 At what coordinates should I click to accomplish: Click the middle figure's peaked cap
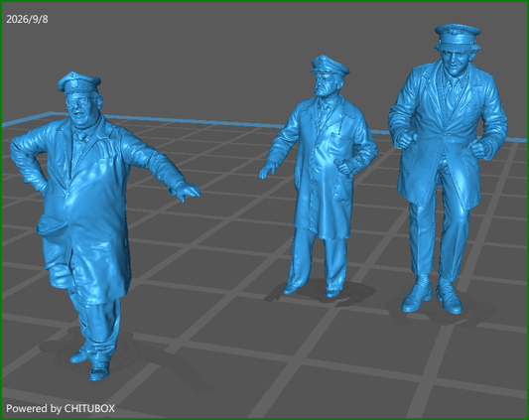(x=330, y=65)
